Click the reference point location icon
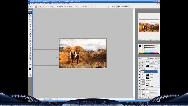 point(36,6)
